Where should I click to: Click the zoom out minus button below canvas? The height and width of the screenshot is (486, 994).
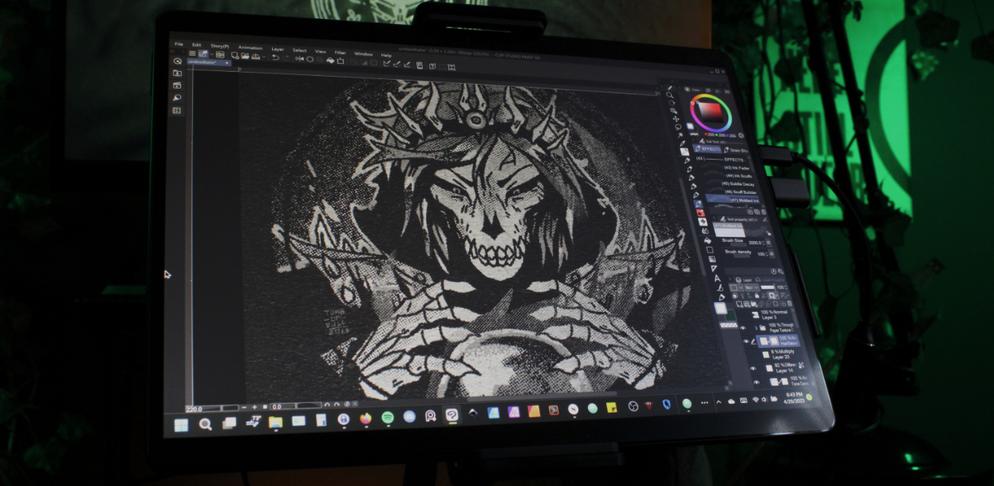244,408
